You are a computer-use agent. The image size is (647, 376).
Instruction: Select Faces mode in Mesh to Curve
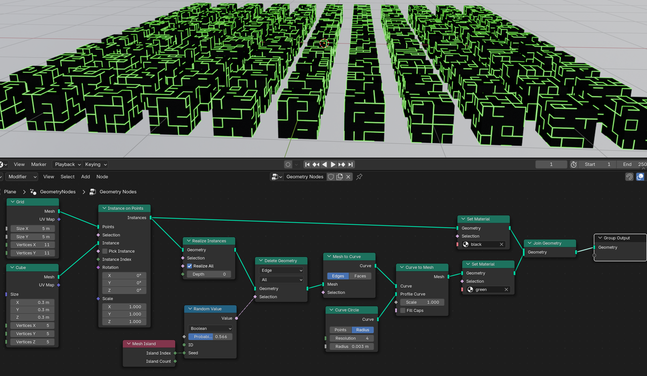360,276
